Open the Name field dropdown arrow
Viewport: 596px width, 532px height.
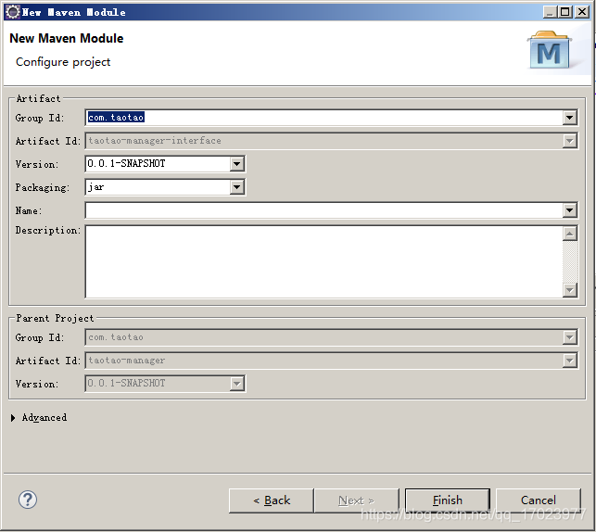[569, 210]
